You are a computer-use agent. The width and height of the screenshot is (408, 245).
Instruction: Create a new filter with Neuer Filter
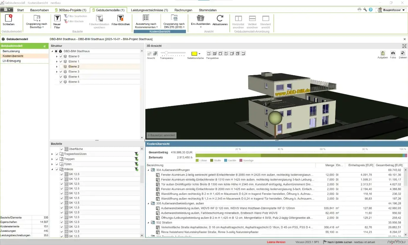(x=57, y=21)
